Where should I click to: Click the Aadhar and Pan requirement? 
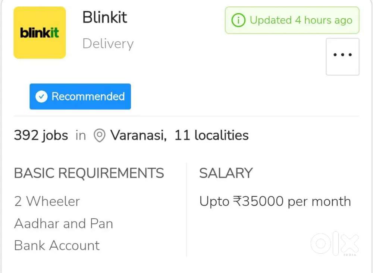coord(64,223)
